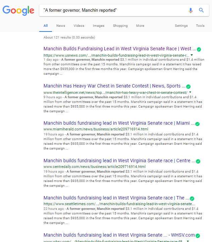Click the www.miamiherald.com green URL
The height and width of the screenshot is (242, 212).
pos(96,129)
